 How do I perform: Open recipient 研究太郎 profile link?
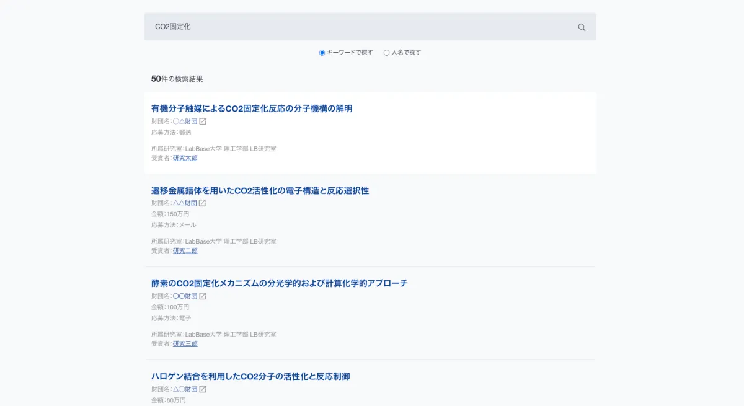click(185, 158)
